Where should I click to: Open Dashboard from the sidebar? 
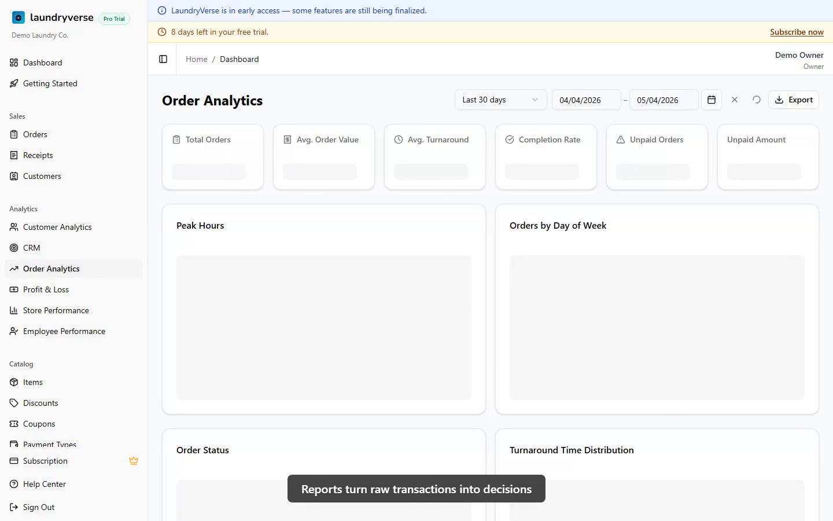point(73,63)
